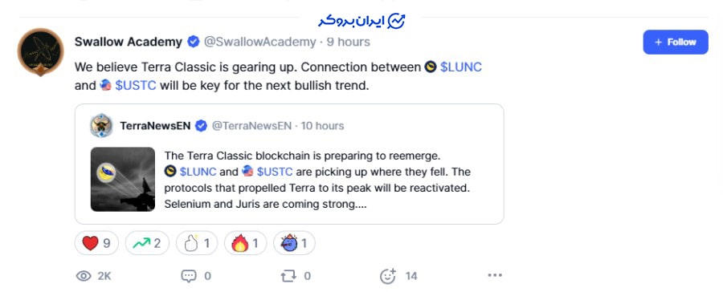Toggle the bullish chart reaction with 2
Viewport: 723px width, 292px height.
(x=147, y=243)
